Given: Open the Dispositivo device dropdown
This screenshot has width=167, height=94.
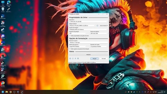Looking at the screenshot, I should [x=88, y=22].
